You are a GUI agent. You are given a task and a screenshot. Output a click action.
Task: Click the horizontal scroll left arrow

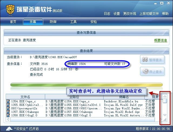coord(8,119)
